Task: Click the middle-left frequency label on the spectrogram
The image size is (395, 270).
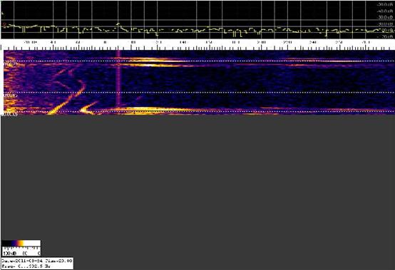Action: (10, 95)
